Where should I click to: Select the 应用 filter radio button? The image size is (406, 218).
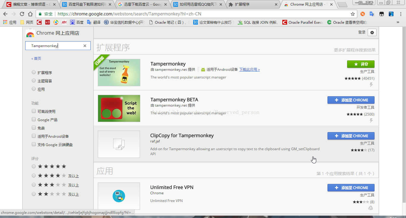pyautogui.click(x=34, y=89)
